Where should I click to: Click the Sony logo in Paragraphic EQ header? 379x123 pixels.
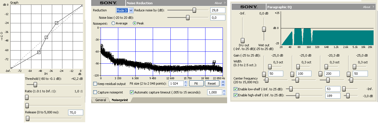coord(249,7)
